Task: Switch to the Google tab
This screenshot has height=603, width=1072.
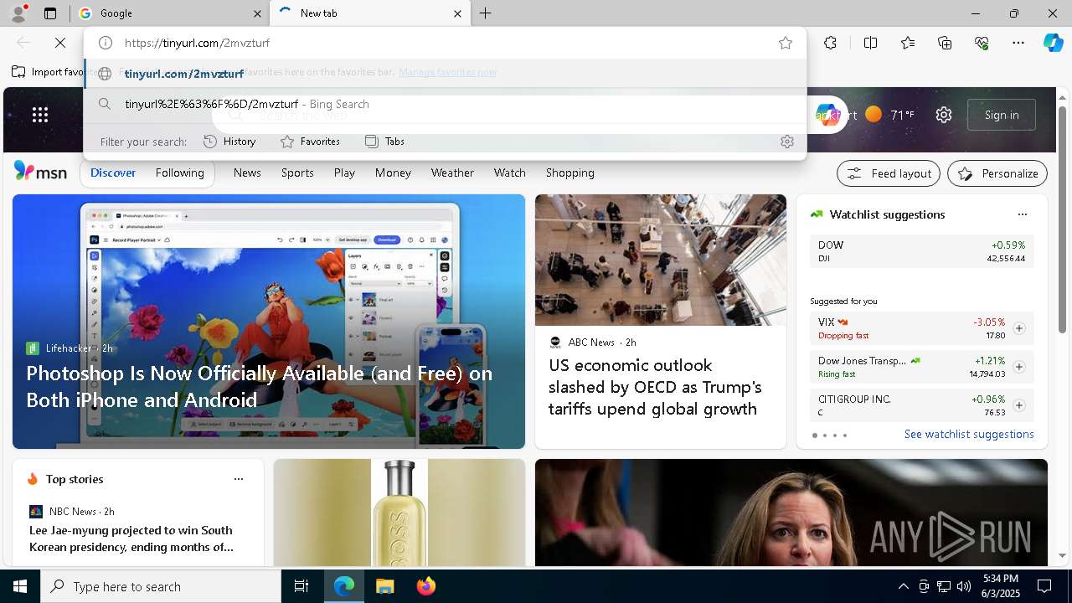Action: [168, 13]
